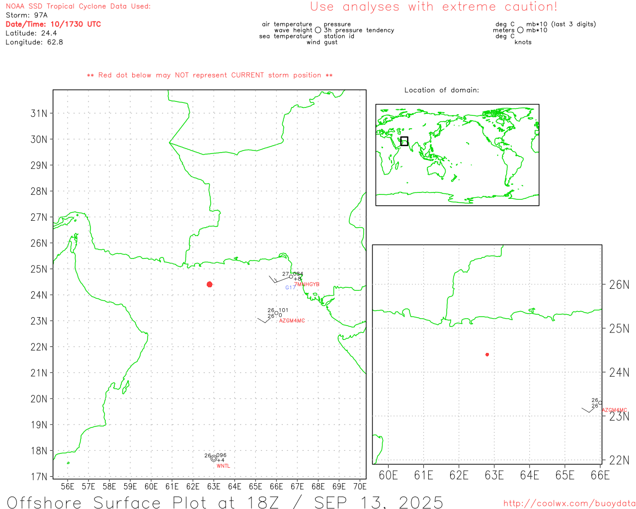Click the blue 'G17' gust label
Screen dimensions: 636x509
pyautogui.click(x=291, y=287)
